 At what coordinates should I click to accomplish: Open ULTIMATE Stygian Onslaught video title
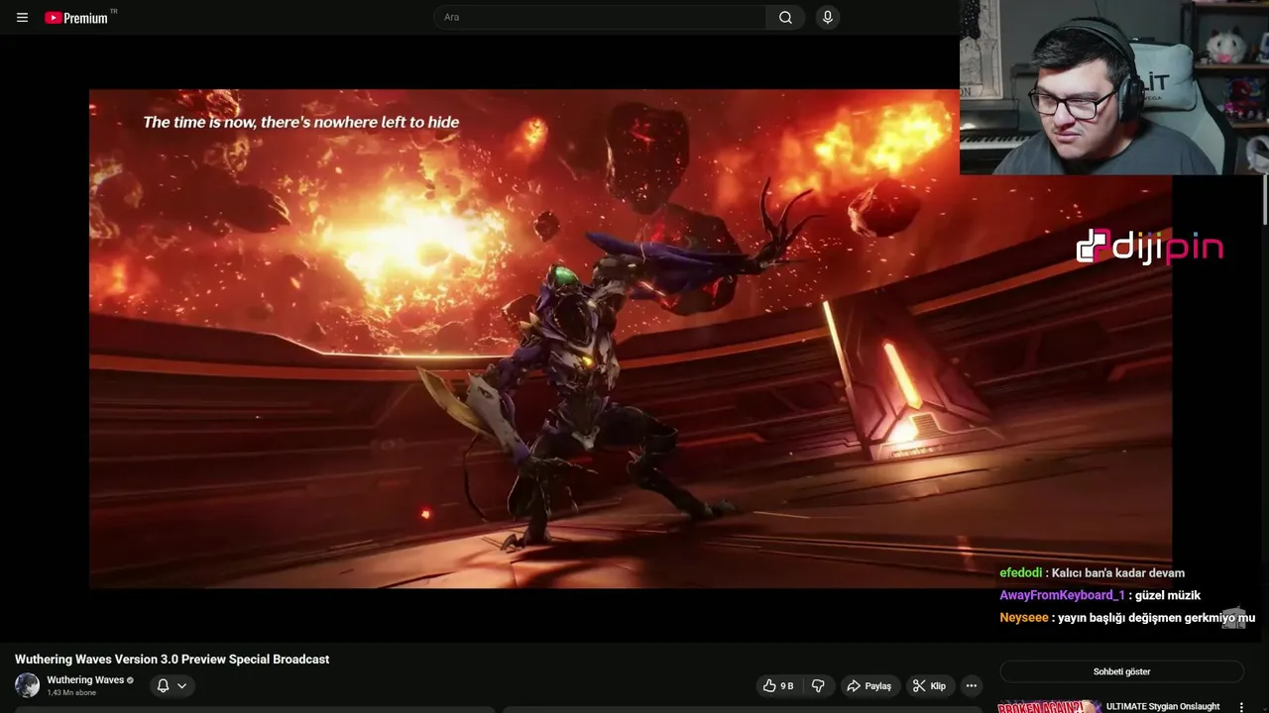[1163, 706]
